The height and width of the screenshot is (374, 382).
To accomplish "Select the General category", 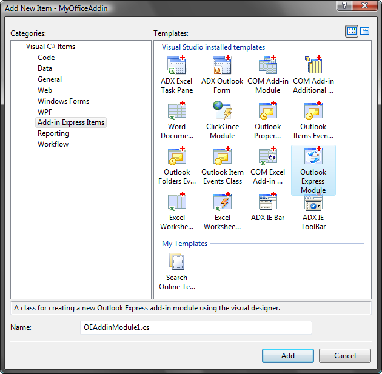I will (x=50, y=79).
